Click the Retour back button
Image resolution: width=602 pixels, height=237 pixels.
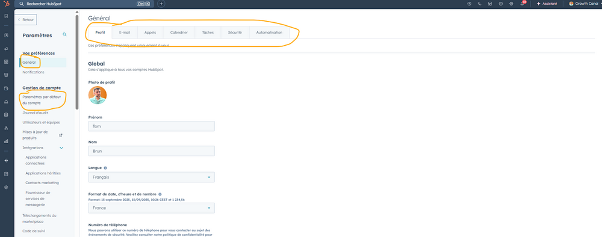coord(26,20)
